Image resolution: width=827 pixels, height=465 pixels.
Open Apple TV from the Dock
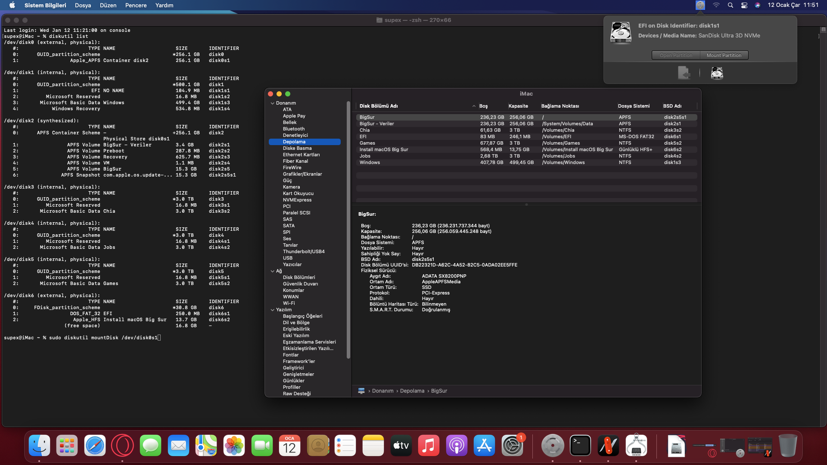pos(401,445)
